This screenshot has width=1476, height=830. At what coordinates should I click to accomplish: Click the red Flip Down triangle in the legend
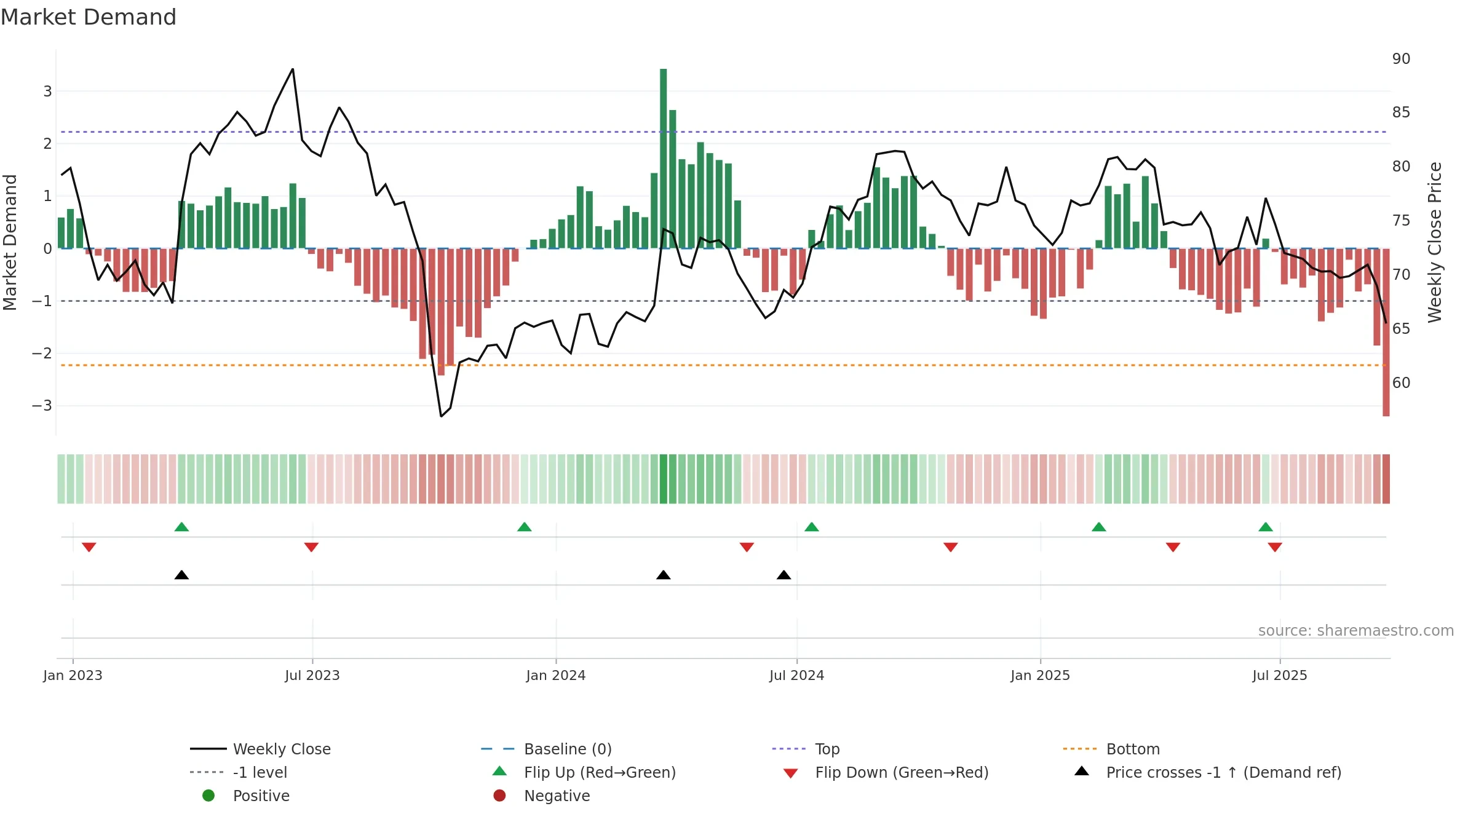tap(791, 773)
